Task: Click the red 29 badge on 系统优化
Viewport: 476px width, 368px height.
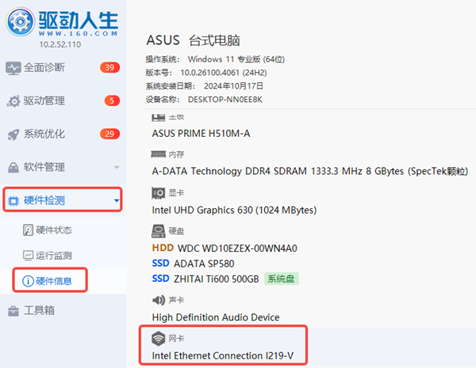Action: click(109, 134)
